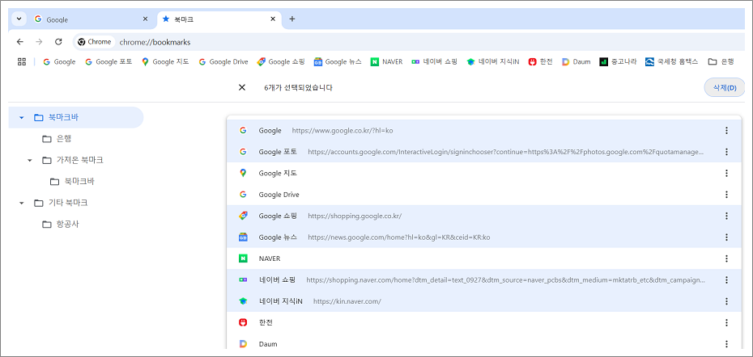Open more options for Google 쇼핑 row
This screenshot has width=753, height=357.
click(726, 216)
